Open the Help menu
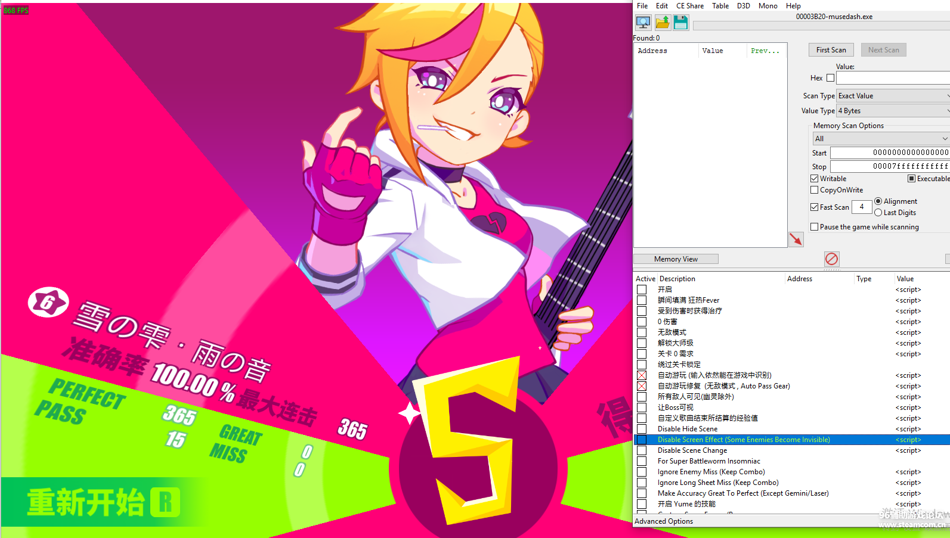 pos(793,6)
